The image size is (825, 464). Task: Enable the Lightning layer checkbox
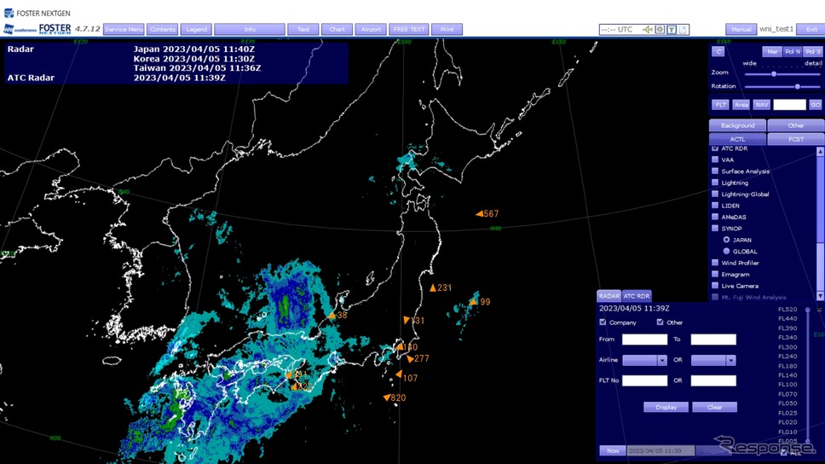[715, 183]
